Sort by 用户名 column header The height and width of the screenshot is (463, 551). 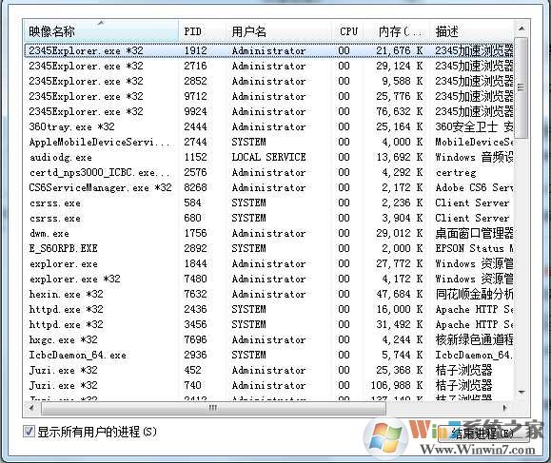point(278,31)
